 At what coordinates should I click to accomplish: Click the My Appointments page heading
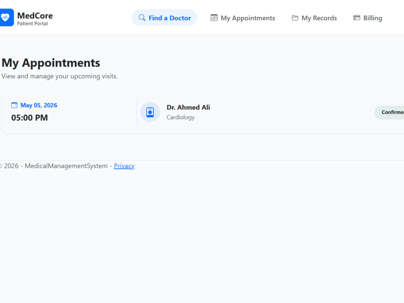tap(51, 63)
